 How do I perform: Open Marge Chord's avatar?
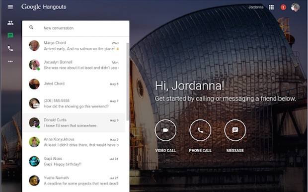[x=34, y=45]
